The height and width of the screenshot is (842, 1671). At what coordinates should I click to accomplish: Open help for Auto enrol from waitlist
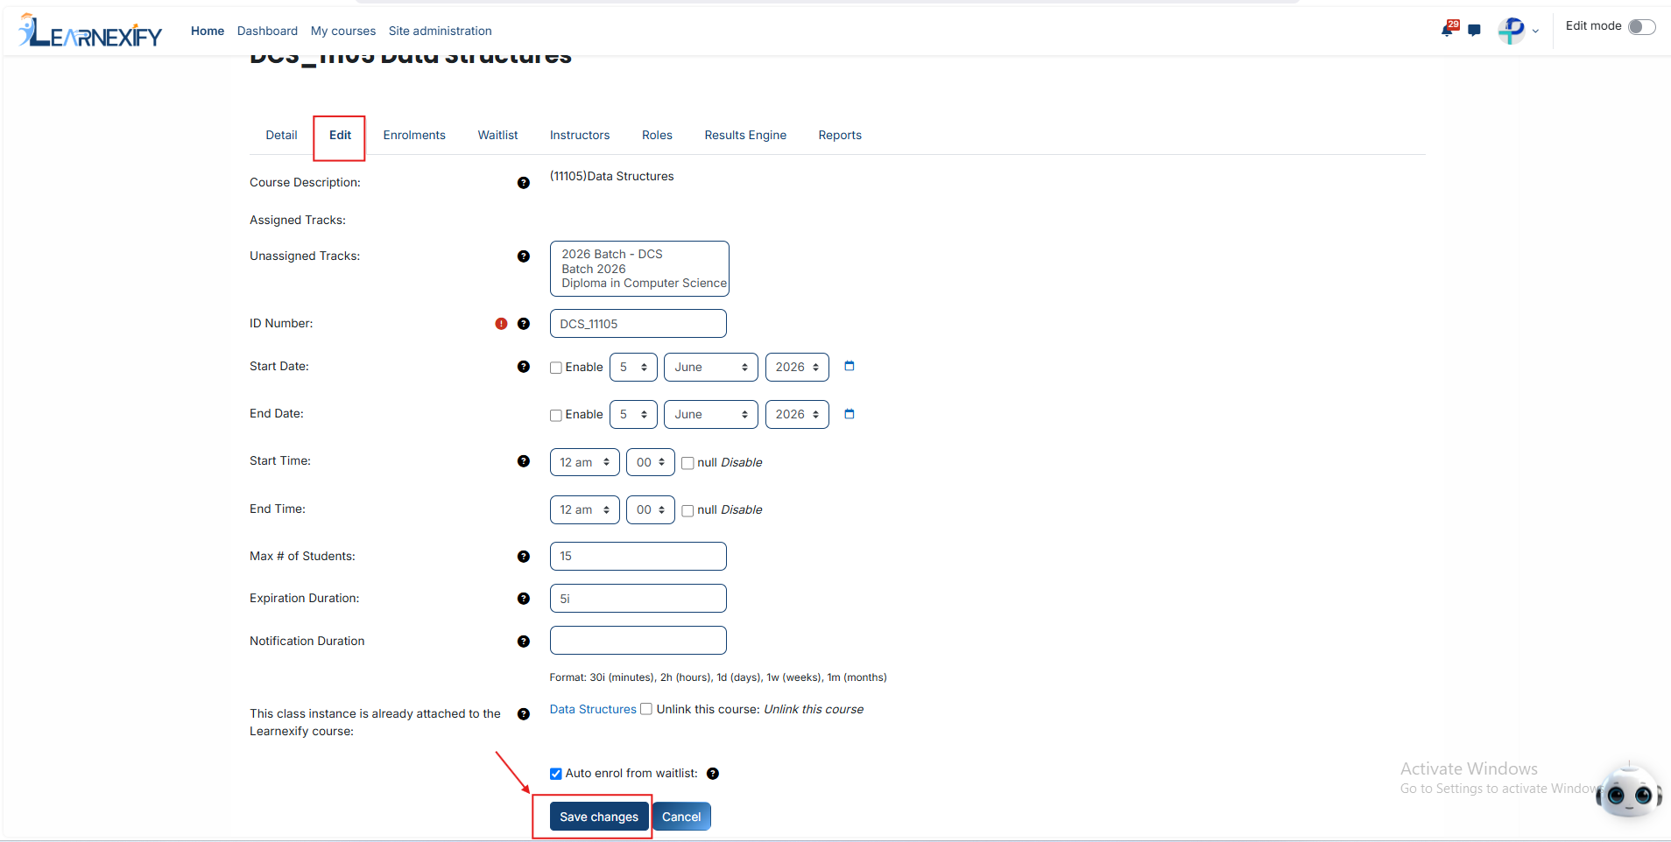(x=713, y=774)
